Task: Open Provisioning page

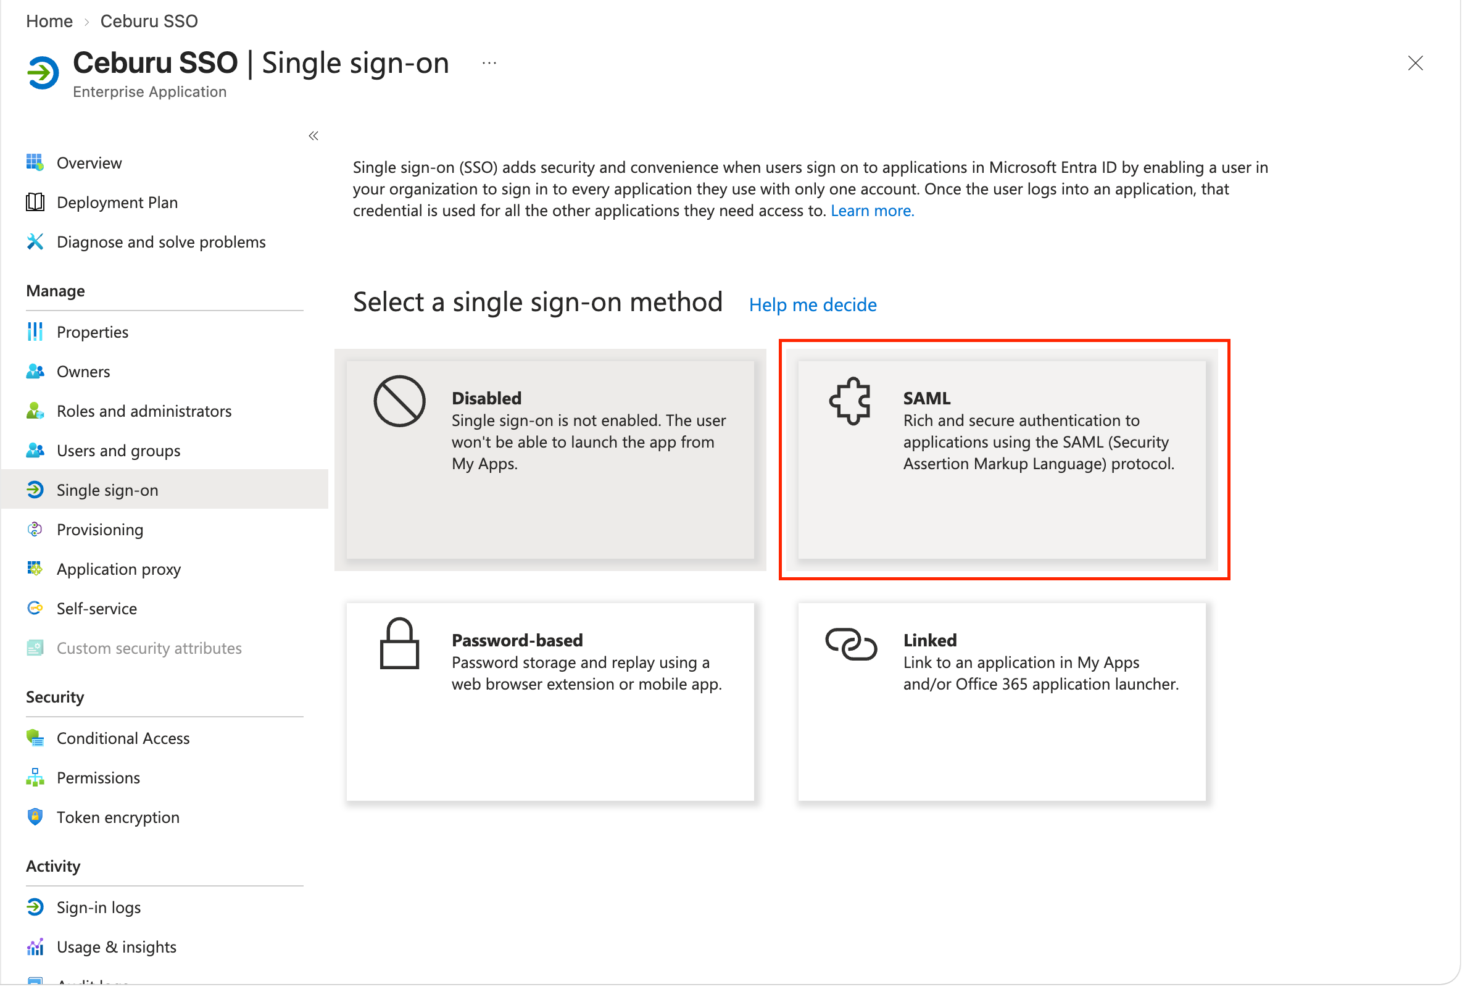Action: pyautogui.click(x=165, y=530)
